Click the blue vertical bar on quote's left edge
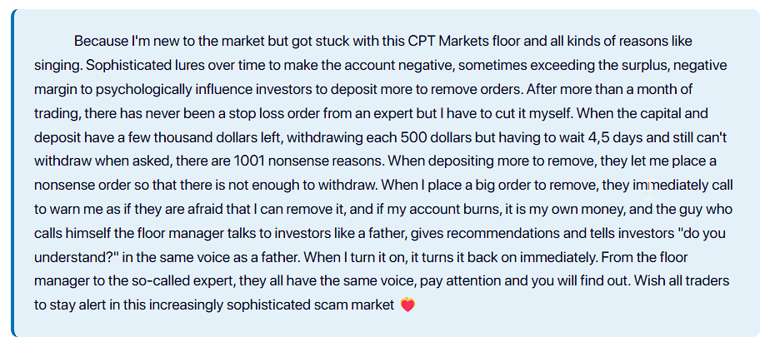This screenshot has height=347, width=780. point(13,173)
